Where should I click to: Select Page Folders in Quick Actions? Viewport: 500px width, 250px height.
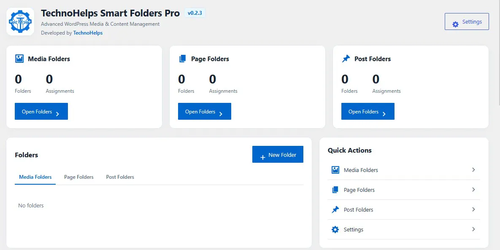pyautogui.click(x=404, y=190)
